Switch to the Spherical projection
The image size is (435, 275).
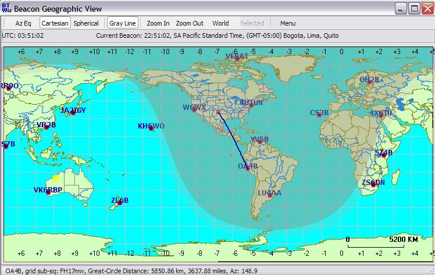point(86,23)
